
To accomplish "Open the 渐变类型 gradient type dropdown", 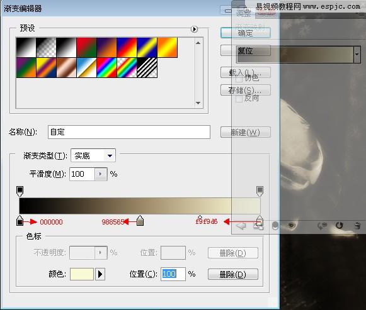I will pos(93,155).
